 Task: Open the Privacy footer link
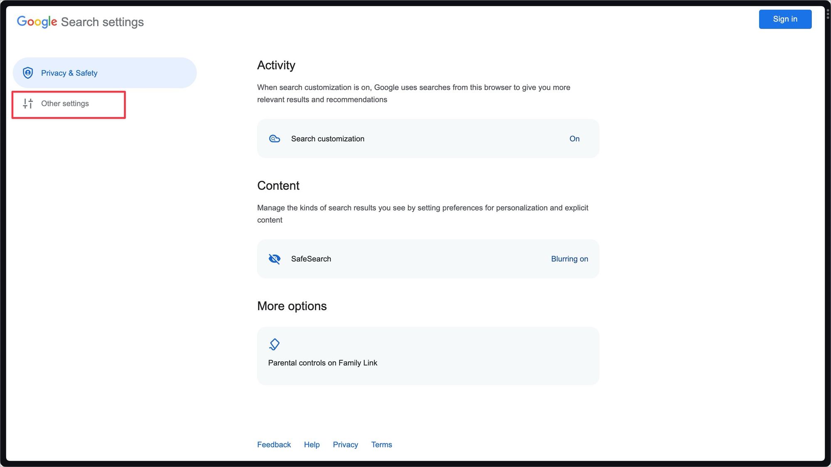pyautogui.click(x=345, y=445)
